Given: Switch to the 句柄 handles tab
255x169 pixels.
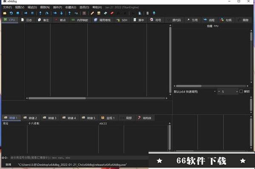Looking at the screenshot, I should [226, 20].
